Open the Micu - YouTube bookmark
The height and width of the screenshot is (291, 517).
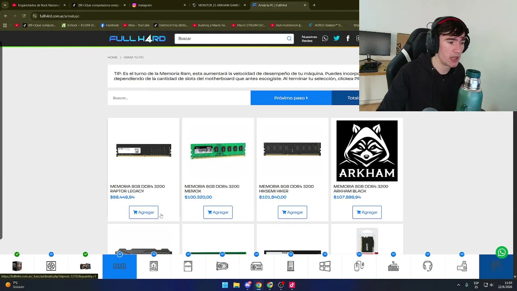point(137,25)
